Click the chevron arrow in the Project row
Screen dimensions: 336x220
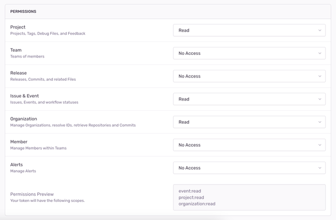(320, 31)
